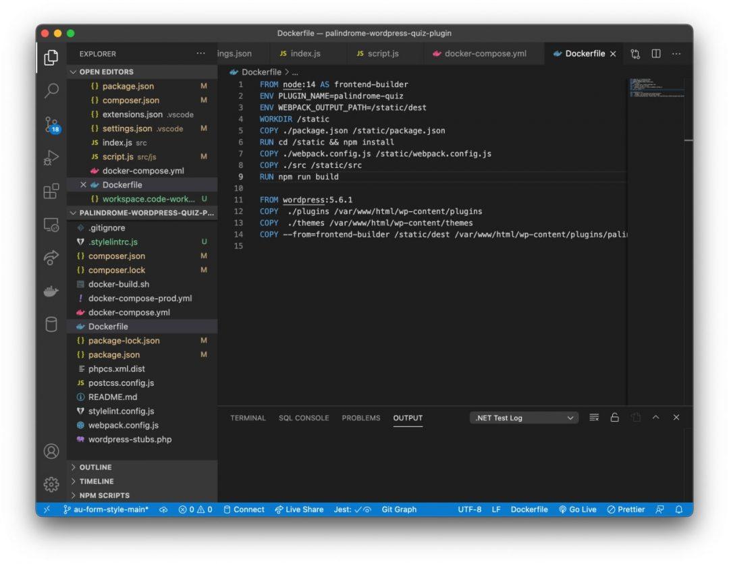Screen dimensions: 729x564
Task: Click Go Live in the status bar
Action: (577, 509)
